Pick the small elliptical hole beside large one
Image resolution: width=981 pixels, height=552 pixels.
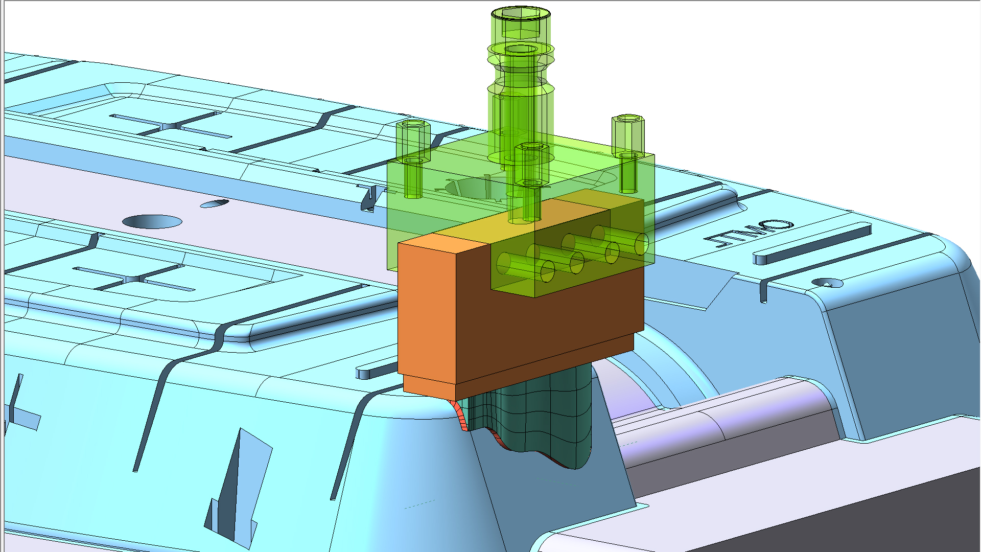(215, 204)
